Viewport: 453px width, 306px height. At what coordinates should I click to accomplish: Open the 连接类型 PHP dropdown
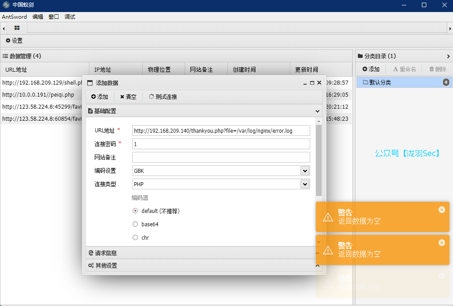point(305,184)
